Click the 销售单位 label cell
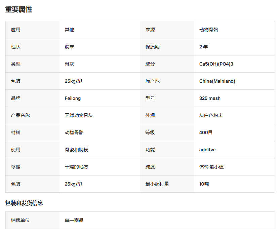 20,220
